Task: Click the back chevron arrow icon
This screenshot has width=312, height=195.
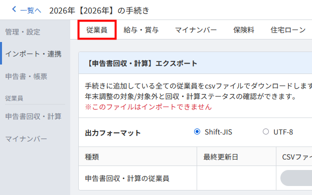Action: click(14, 9)
